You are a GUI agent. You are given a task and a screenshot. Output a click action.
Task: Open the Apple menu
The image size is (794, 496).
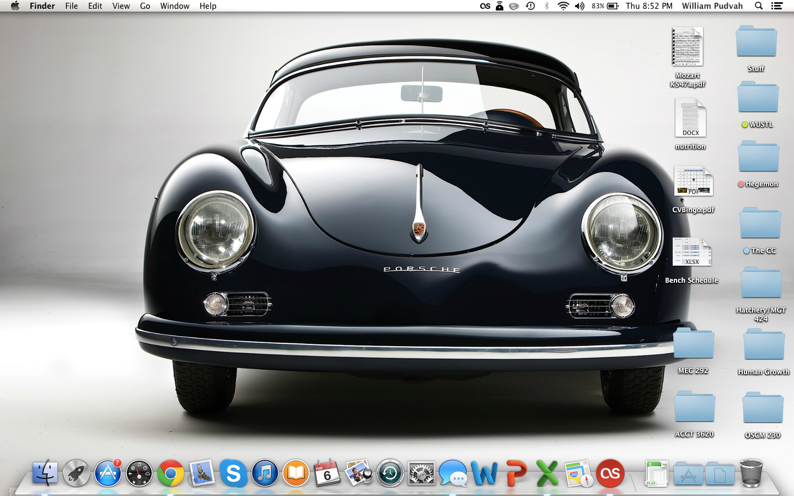point(15,6)
